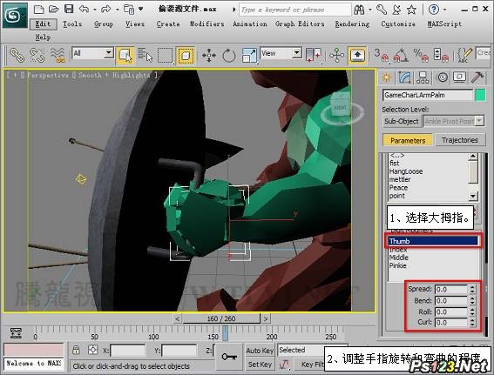Screen dimensions: 494x375
Task: Open the Utilities hammer panel
Action: [x=477, y=77]
